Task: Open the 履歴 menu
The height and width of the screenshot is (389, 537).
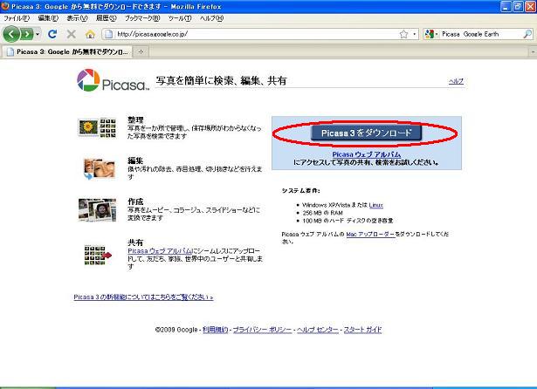Action: [107, 18]
